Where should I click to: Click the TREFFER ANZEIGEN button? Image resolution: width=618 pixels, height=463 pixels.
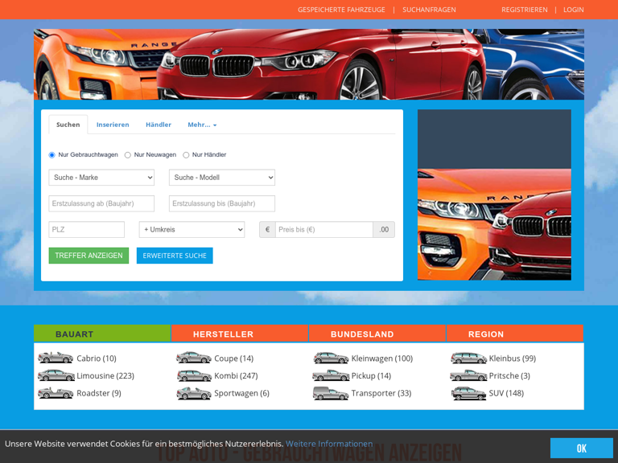click(x=89, y=256)
